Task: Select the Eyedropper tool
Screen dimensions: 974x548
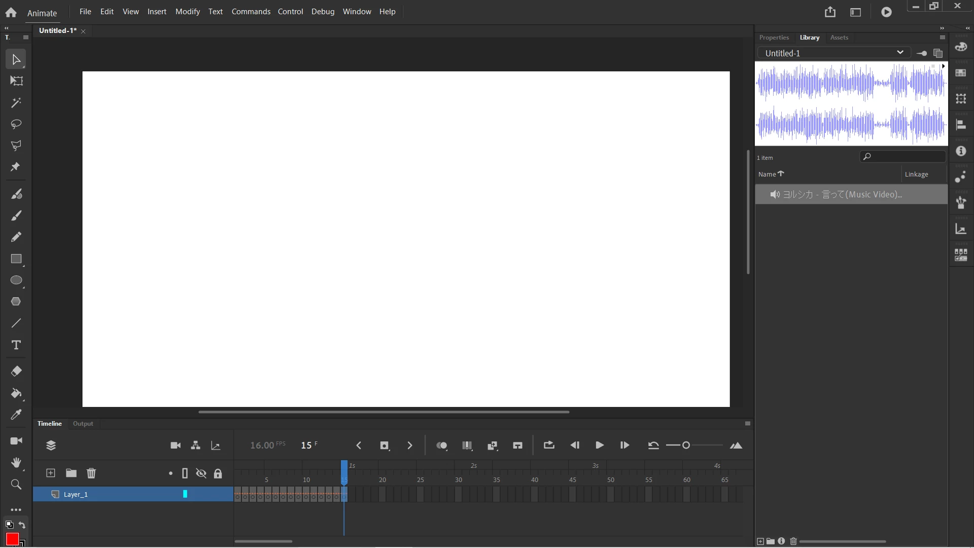Action: click(16, 415)
